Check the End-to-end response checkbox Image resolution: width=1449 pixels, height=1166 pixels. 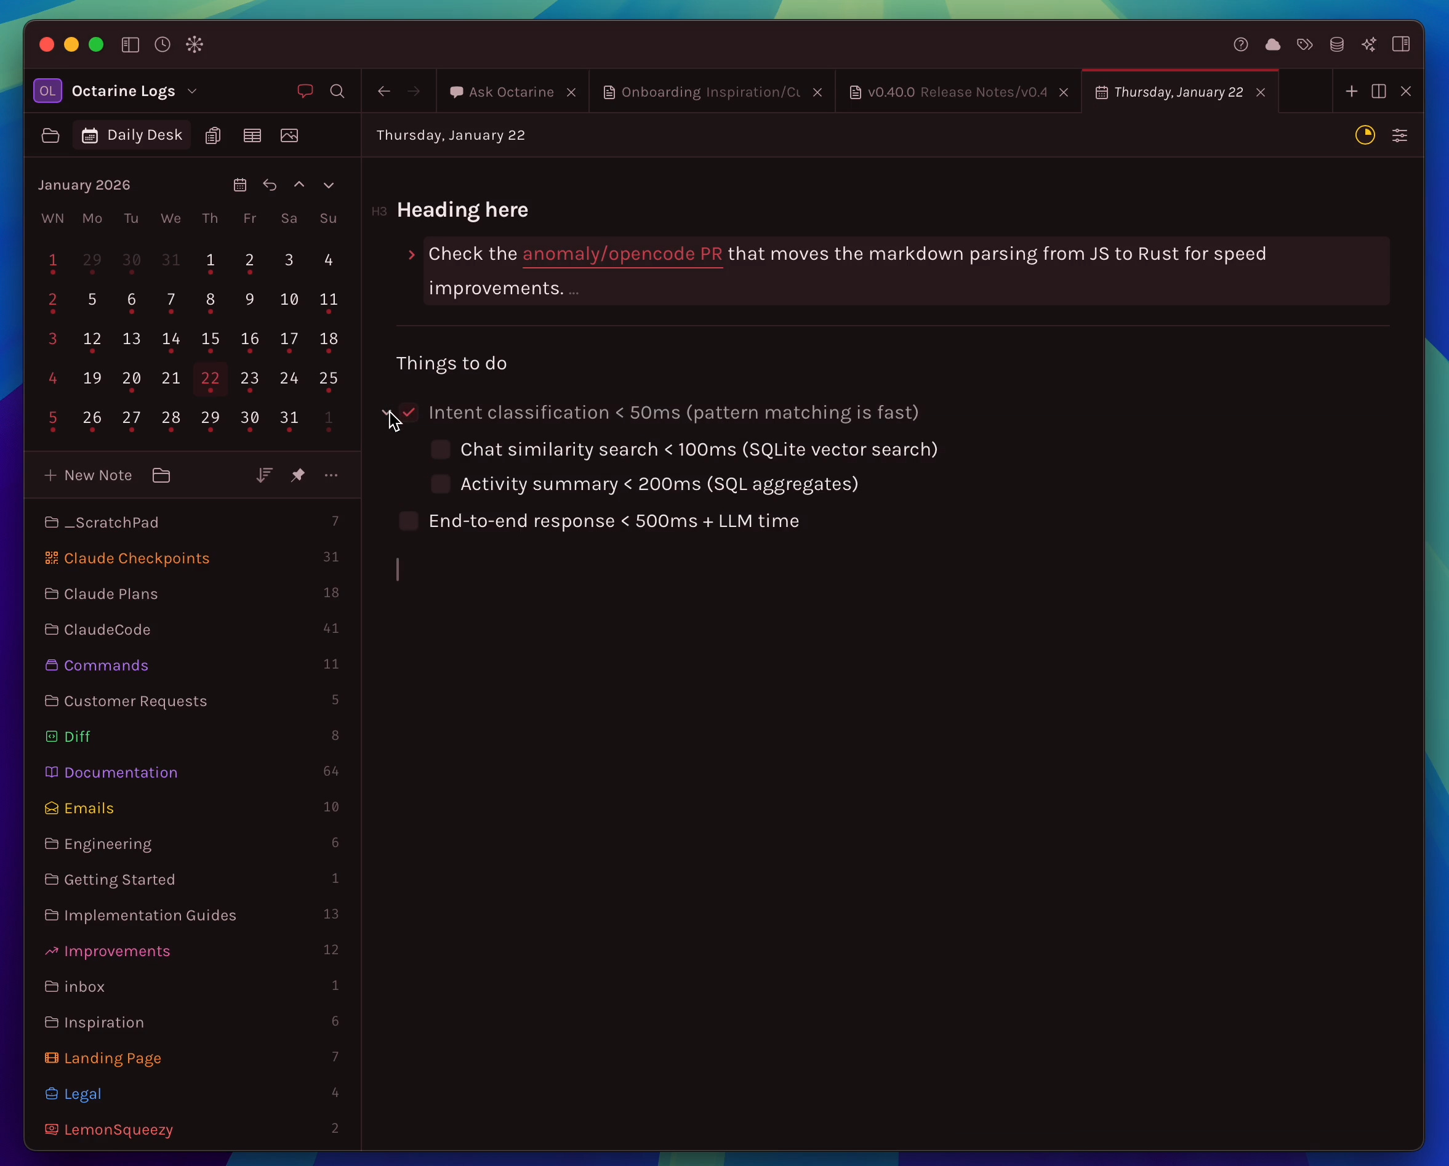coord(409,521)
